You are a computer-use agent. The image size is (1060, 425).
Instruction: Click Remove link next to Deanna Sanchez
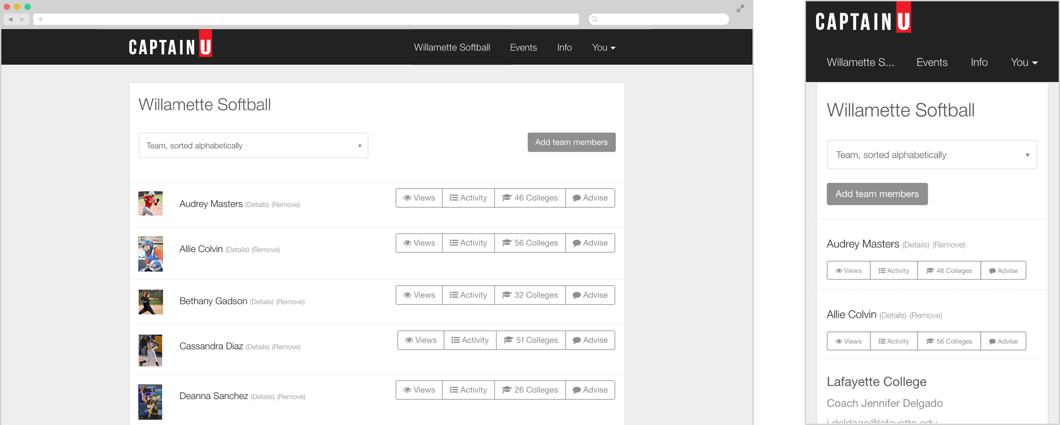pos(291,397)
